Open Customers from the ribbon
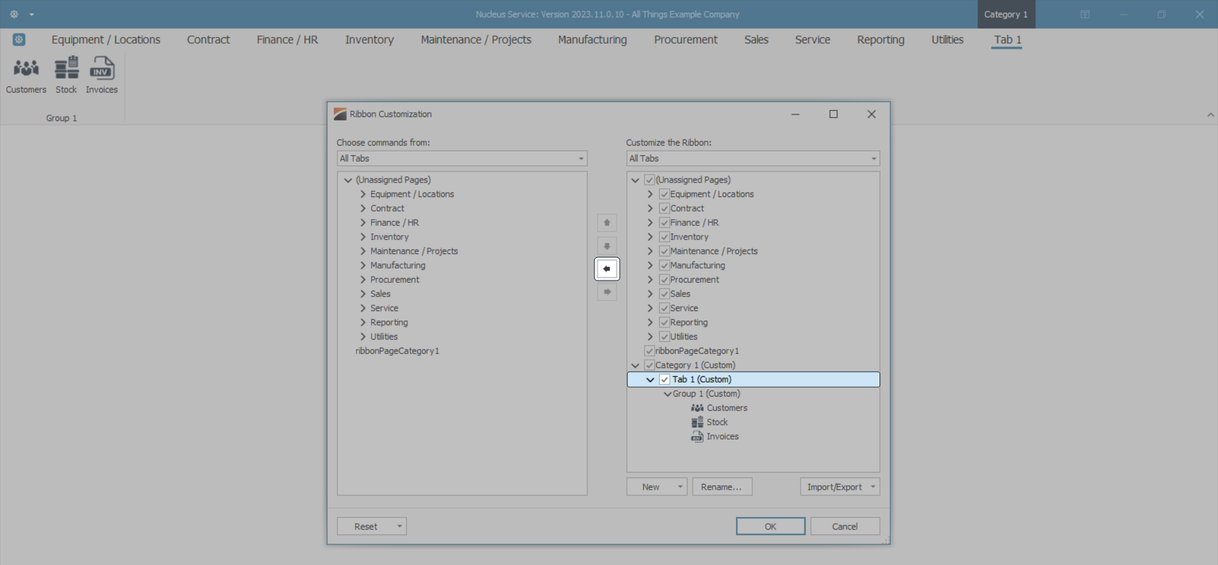1218x565 pixels. pyautogui.click(x=26, y=75)
